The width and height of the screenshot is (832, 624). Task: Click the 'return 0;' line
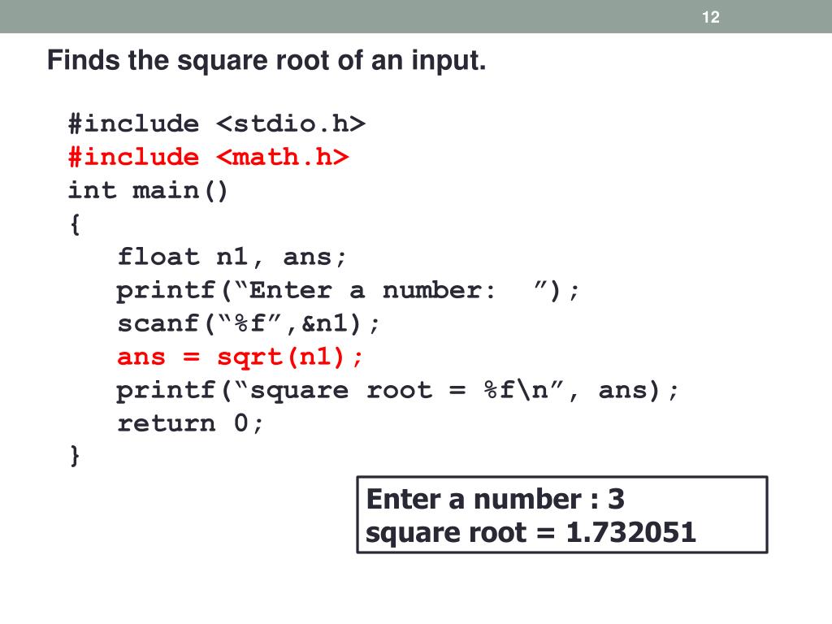(190, 423)
